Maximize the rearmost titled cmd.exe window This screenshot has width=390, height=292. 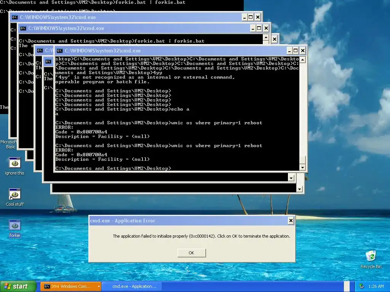(251, 17)
